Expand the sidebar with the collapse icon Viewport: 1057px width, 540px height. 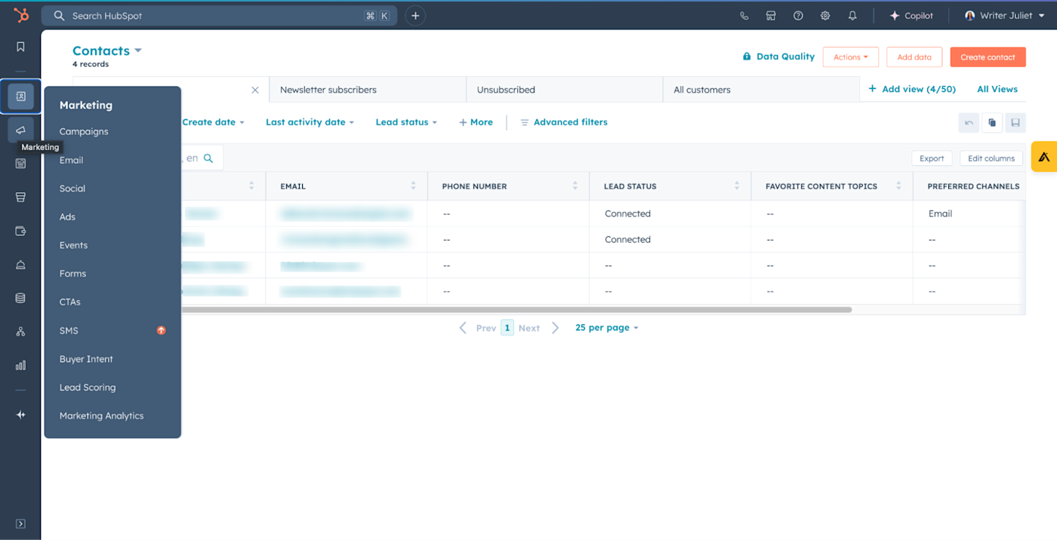[x=20, y=524]
